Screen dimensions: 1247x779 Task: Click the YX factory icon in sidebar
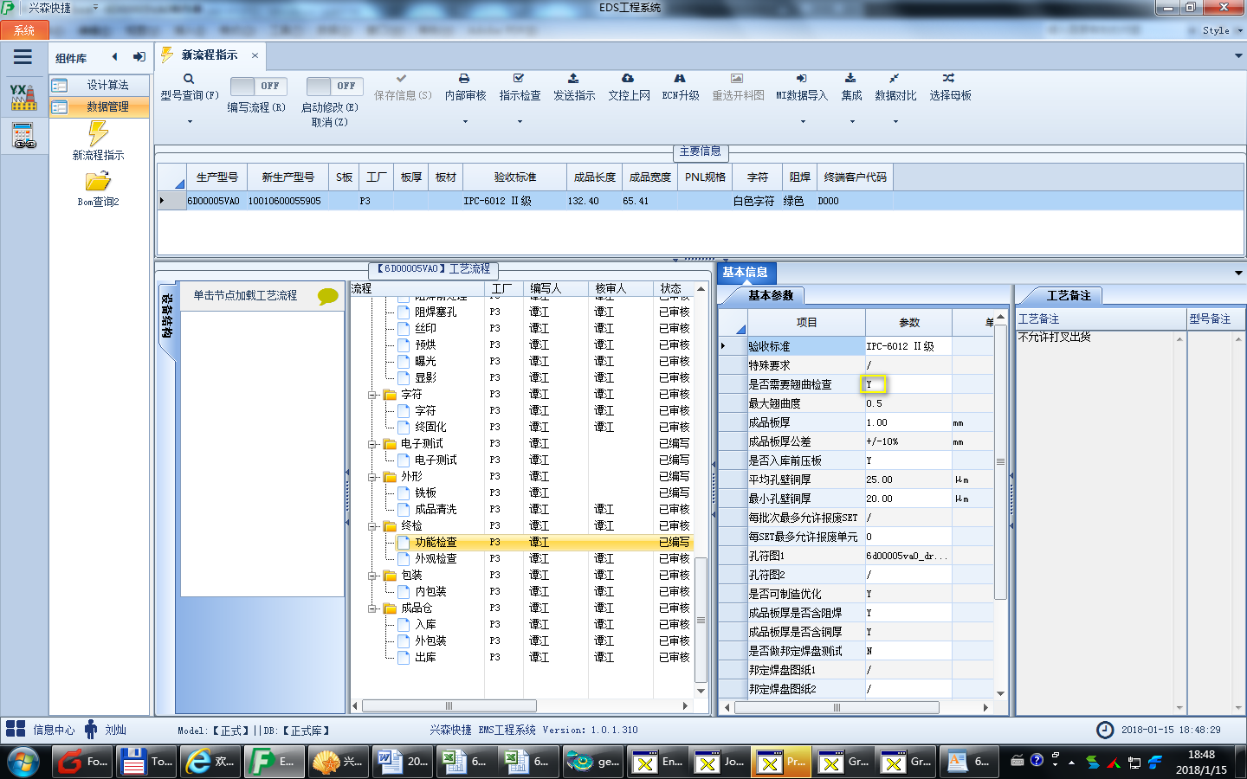pyautogui.click(x=23, y=97)
